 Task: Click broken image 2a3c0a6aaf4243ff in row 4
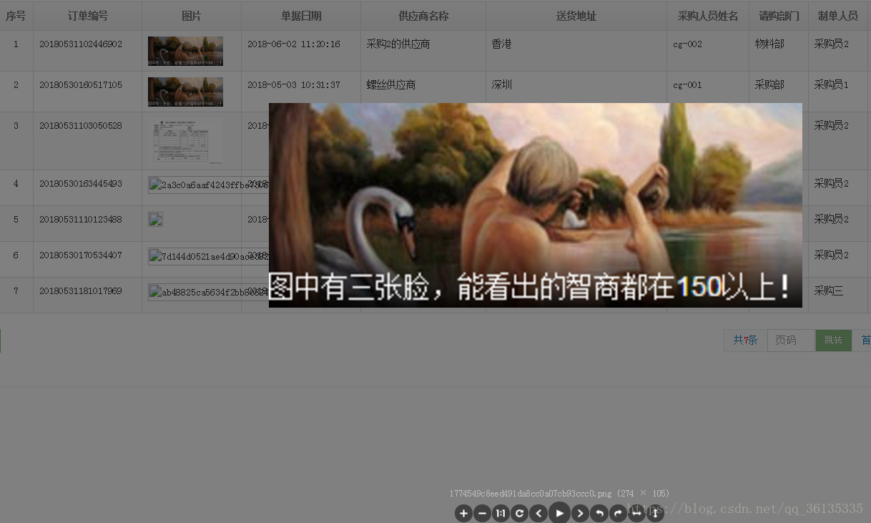208,185
